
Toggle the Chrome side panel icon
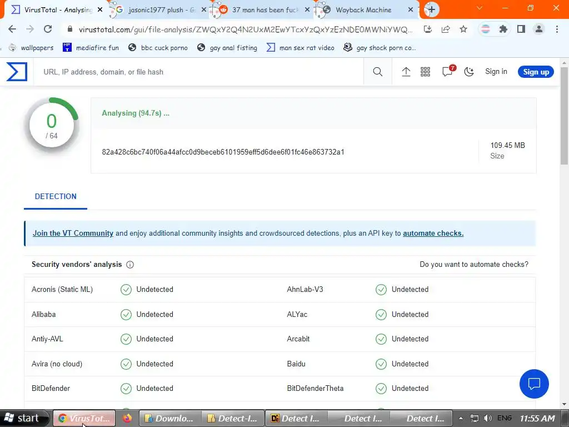(x=521, y=29)
